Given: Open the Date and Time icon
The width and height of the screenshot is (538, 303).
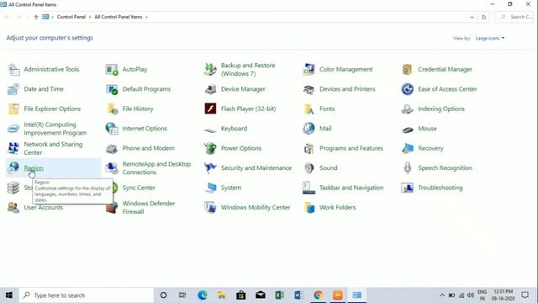Looking at the screenshot, I should pyautogui.click(x=13, y=89).
